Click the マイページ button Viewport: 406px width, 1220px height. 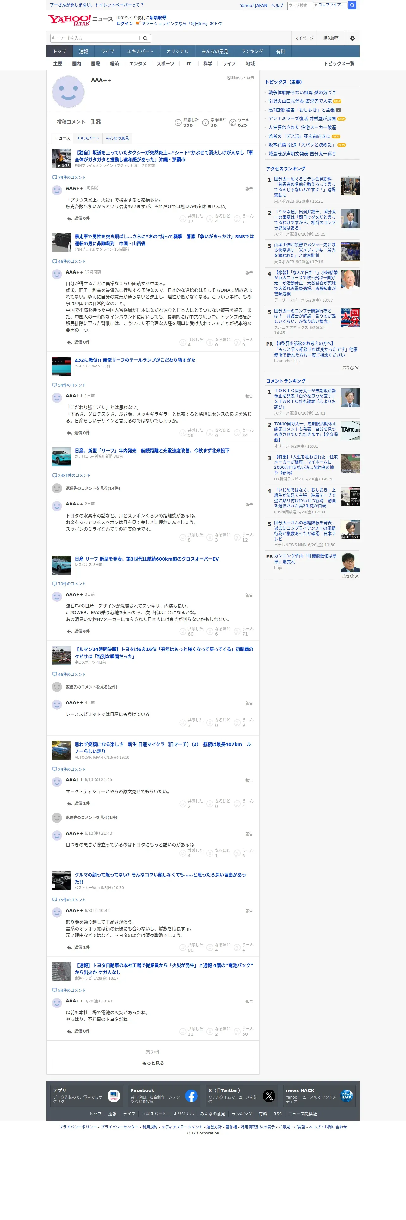point(304,38)
